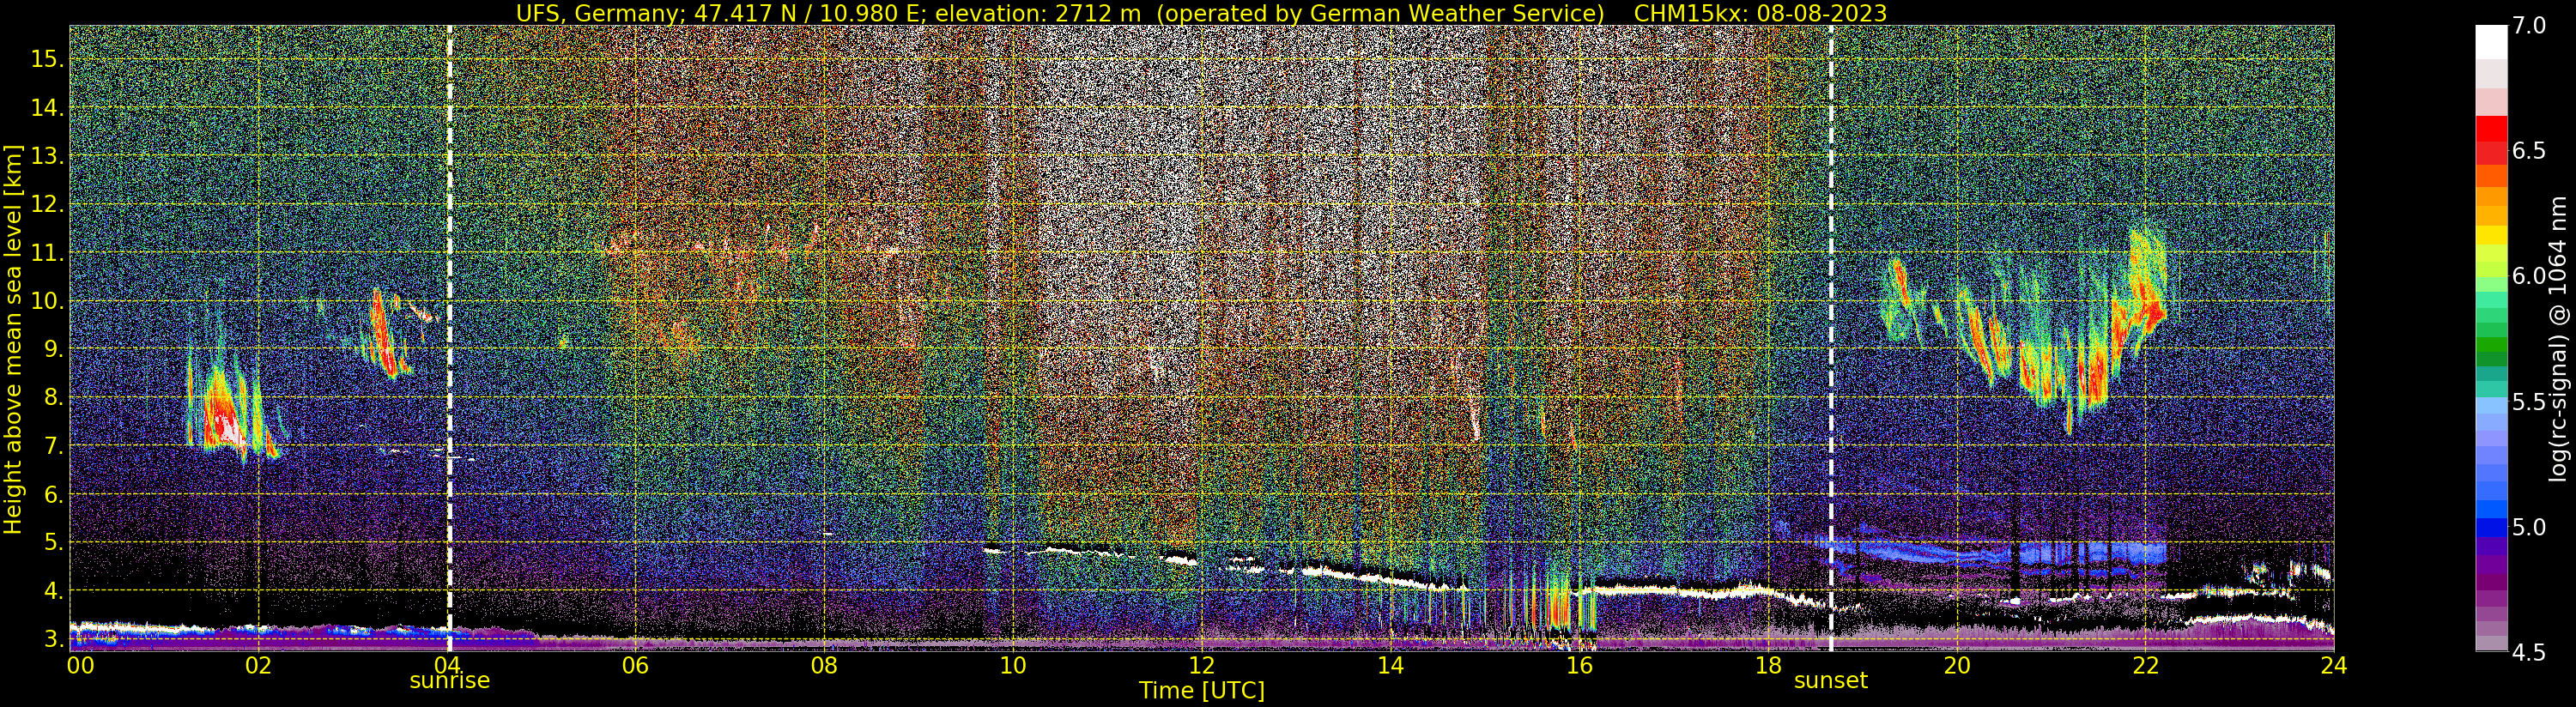
Task: Click the 'Time [UTC]' axis label
Action: (x=1202, y=690)
